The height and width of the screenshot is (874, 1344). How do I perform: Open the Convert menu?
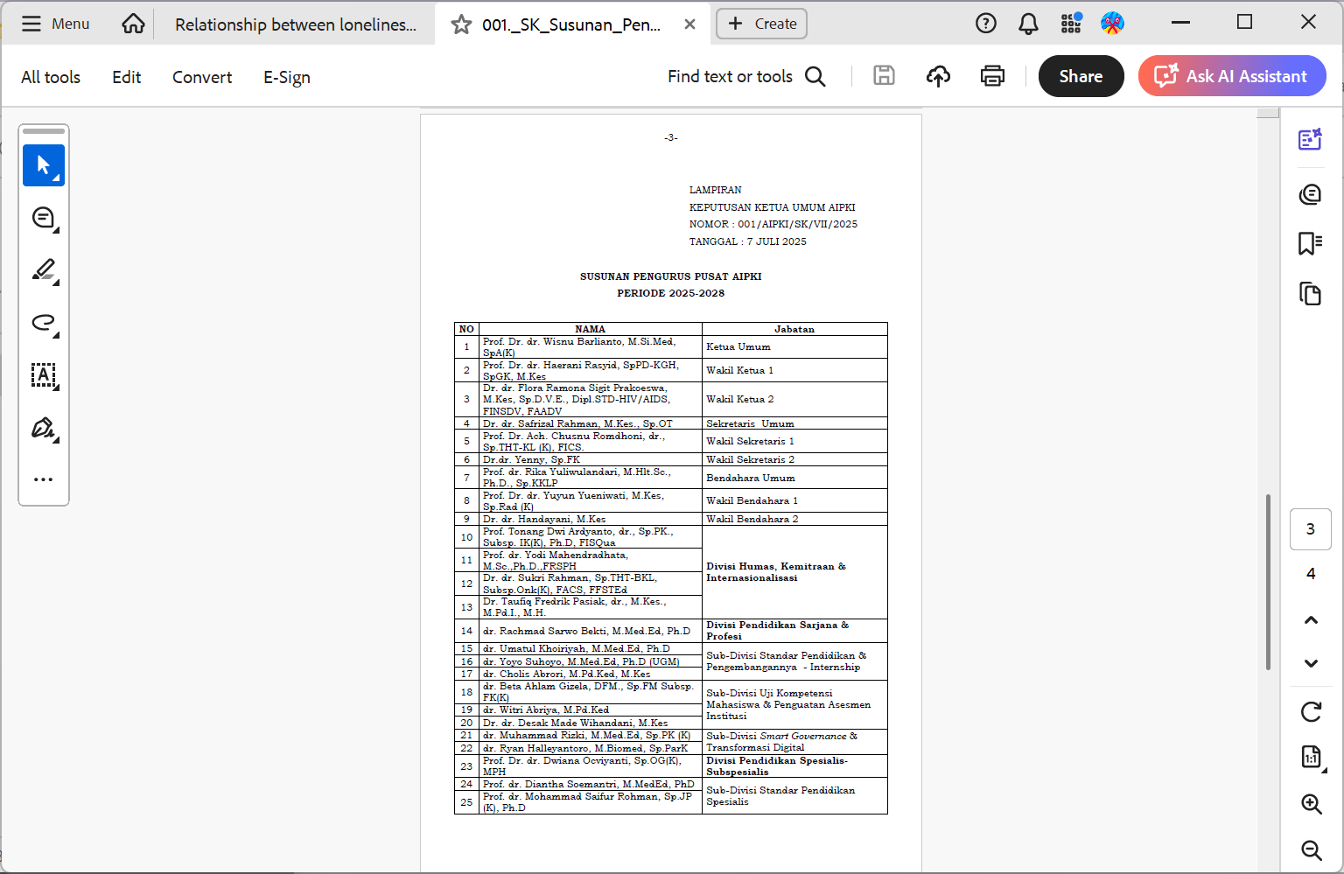pos(202,77)
